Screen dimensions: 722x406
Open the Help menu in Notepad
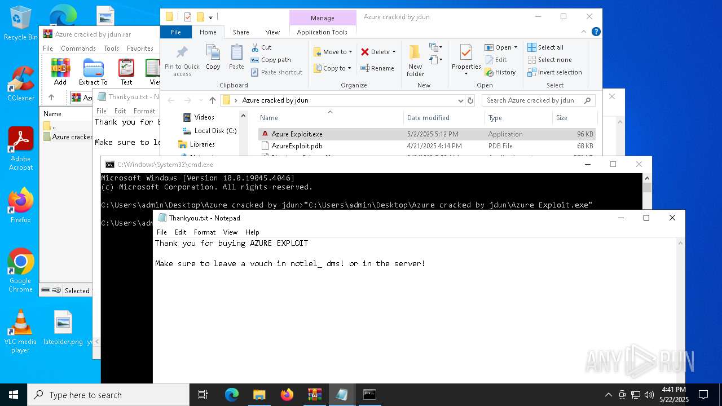pos(252,232)
